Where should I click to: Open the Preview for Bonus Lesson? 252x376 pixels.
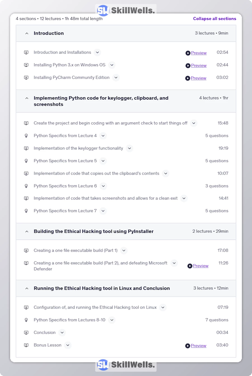[199, 346]
